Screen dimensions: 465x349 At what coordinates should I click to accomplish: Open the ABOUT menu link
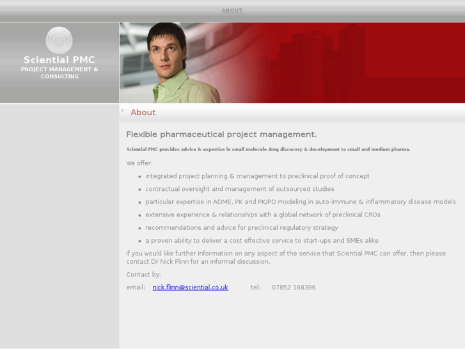tap(232, 11)
